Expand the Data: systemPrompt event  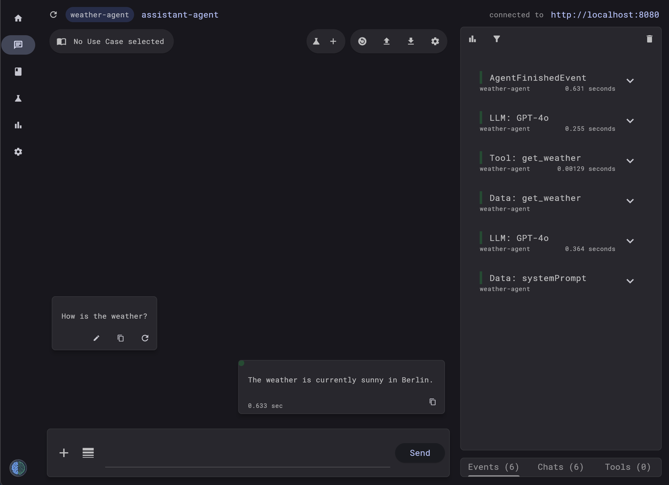tap(630, 281)
